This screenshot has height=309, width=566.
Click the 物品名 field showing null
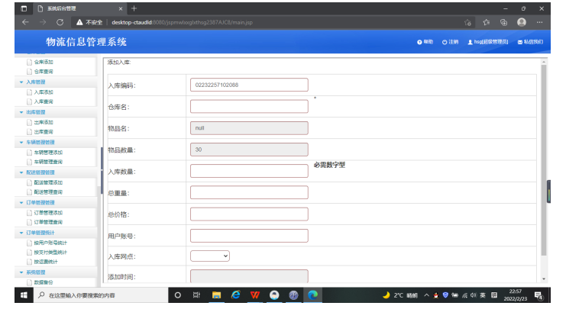[x=249, y=128]
